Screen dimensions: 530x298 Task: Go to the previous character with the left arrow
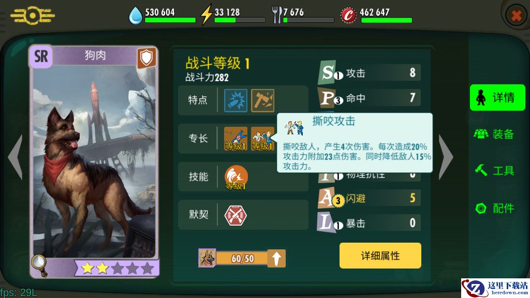16,156
